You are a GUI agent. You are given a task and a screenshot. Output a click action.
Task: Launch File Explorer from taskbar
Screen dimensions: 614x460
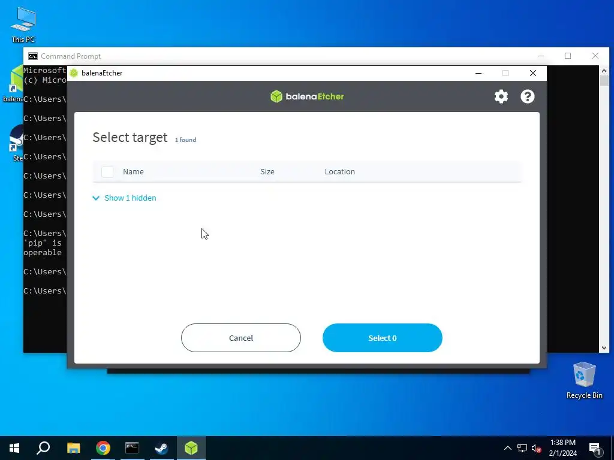[x=73, y=448]
